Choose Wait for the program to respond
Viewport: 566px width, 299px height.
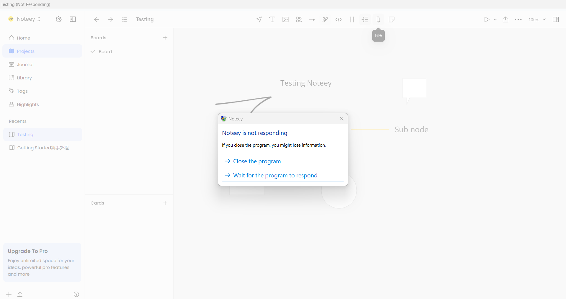(x=283, y=175)
